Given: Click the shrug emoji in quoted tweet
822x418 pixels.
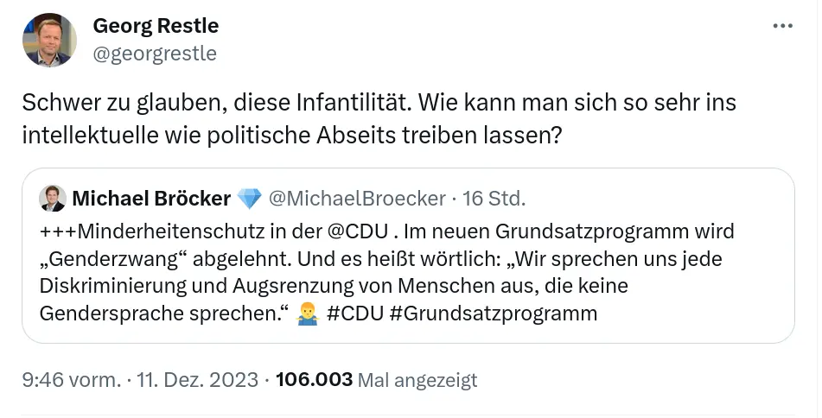Looking at the screenshot, I should [307, 312].
